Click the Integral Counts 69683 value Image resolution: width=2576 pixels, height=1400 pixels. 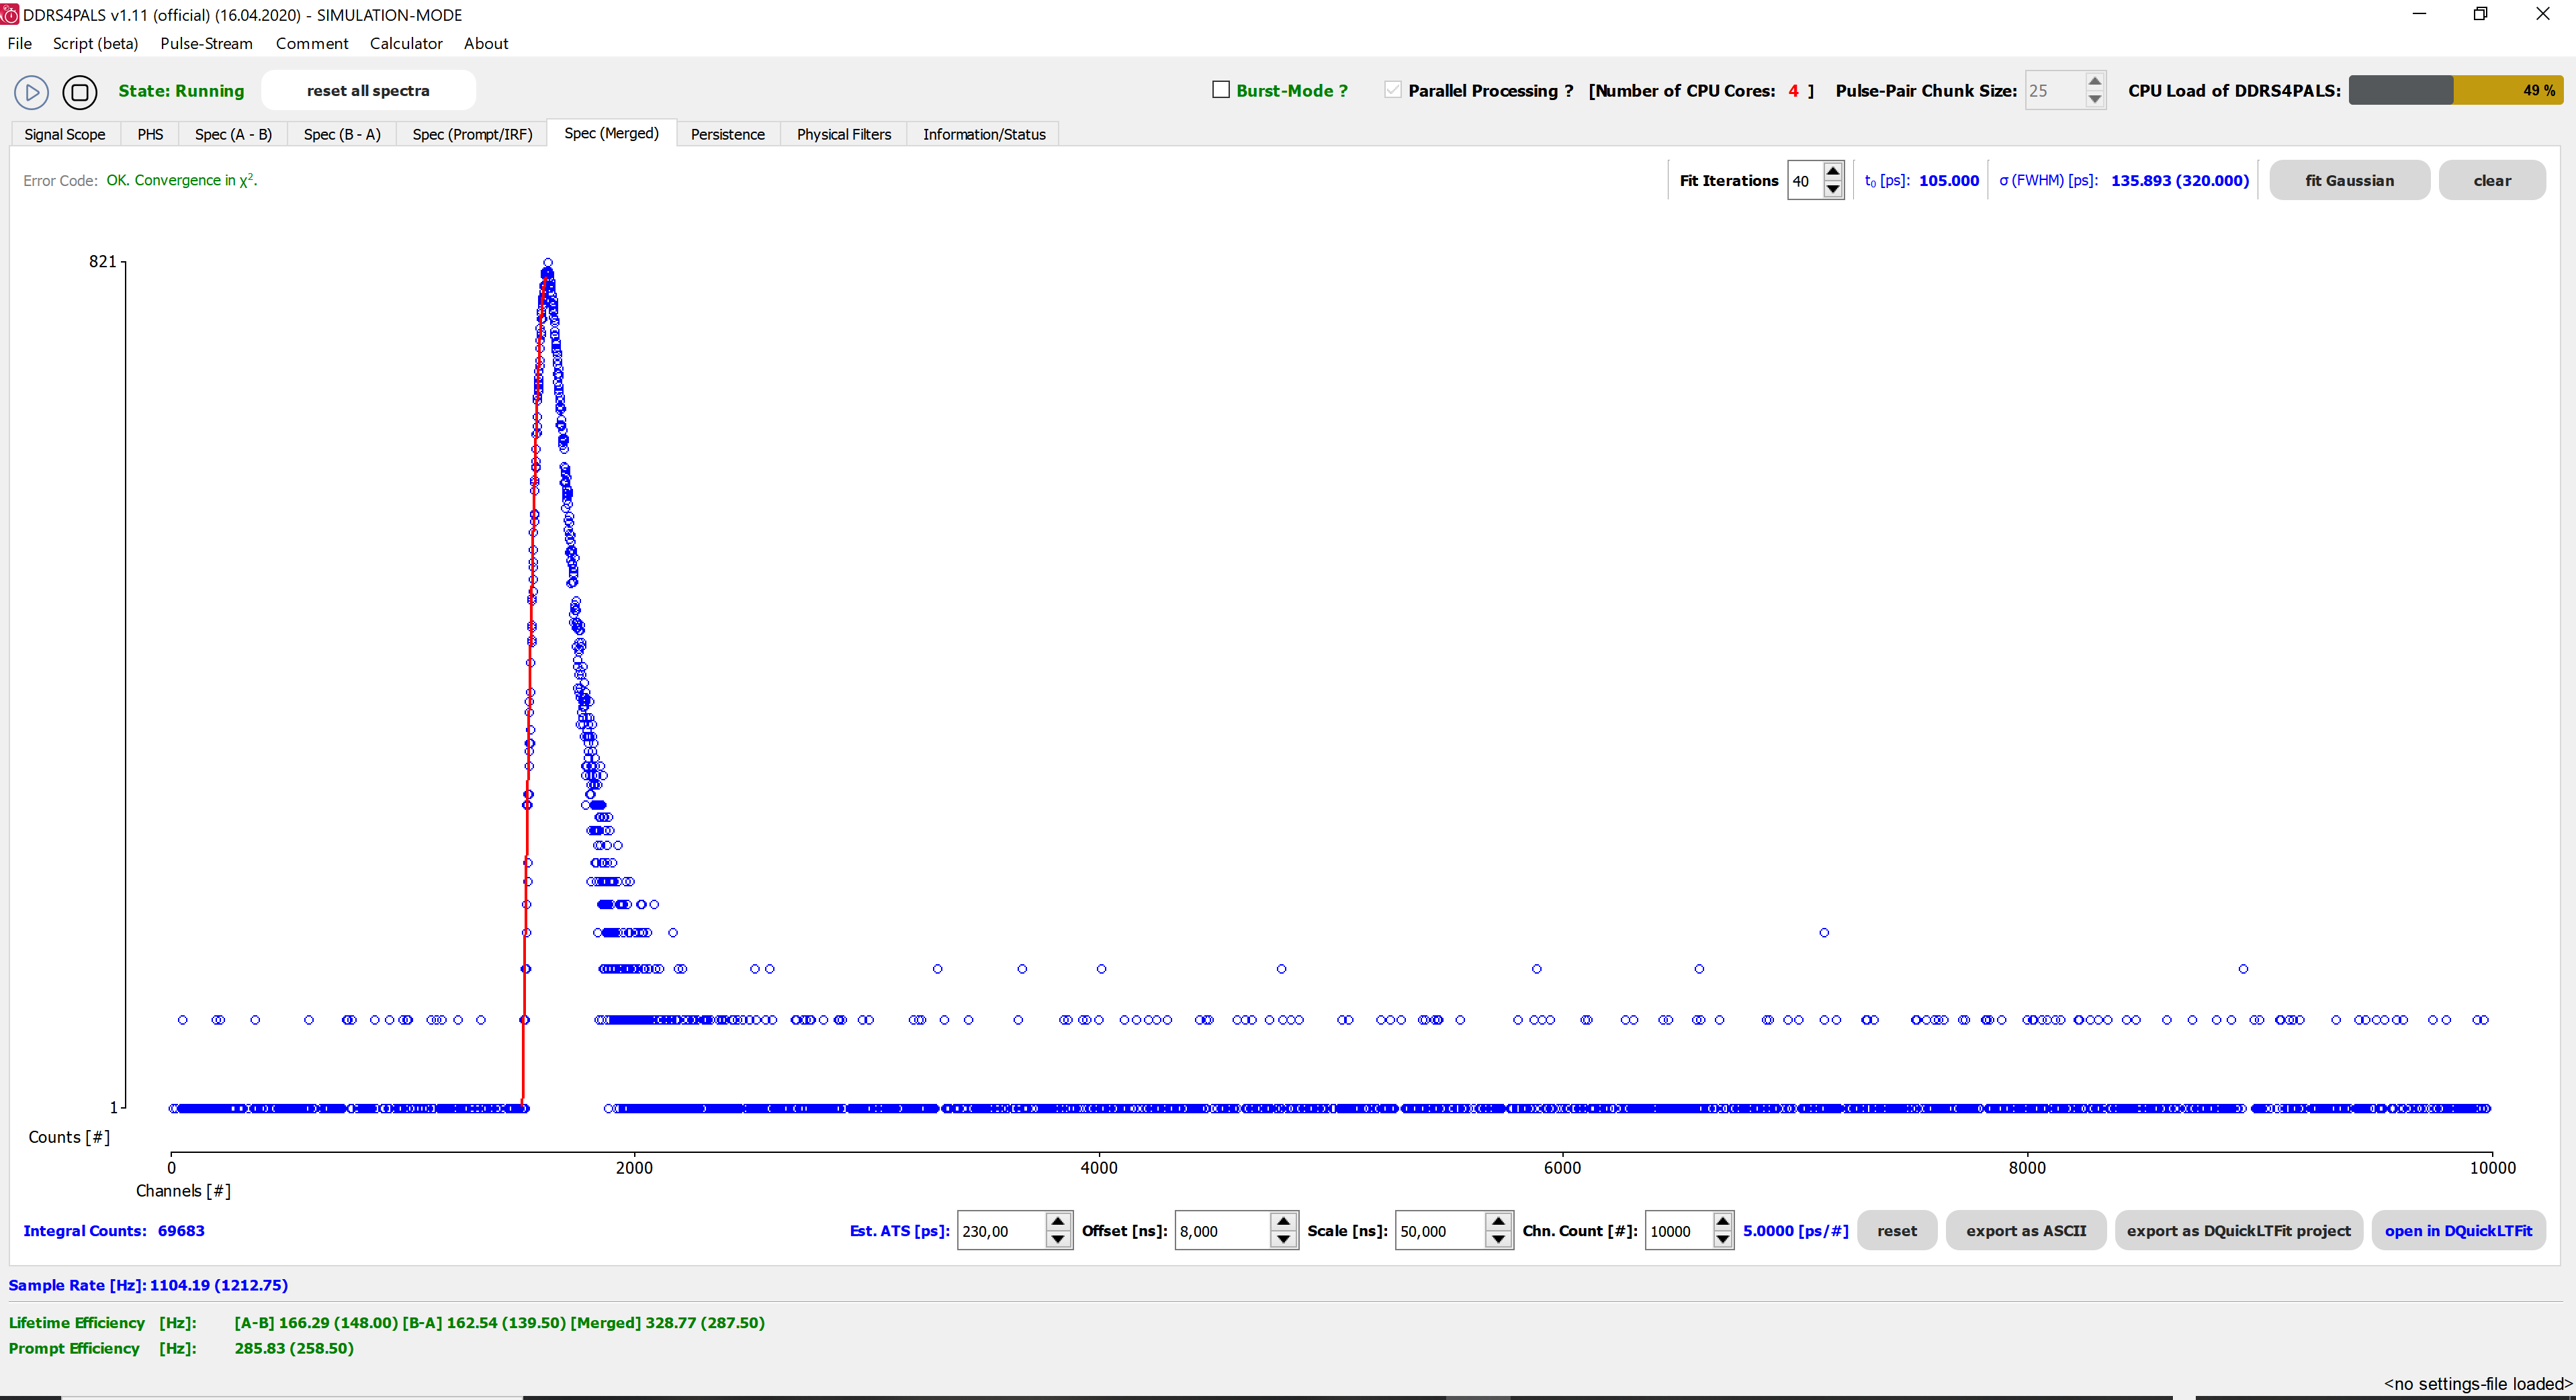181,1230
